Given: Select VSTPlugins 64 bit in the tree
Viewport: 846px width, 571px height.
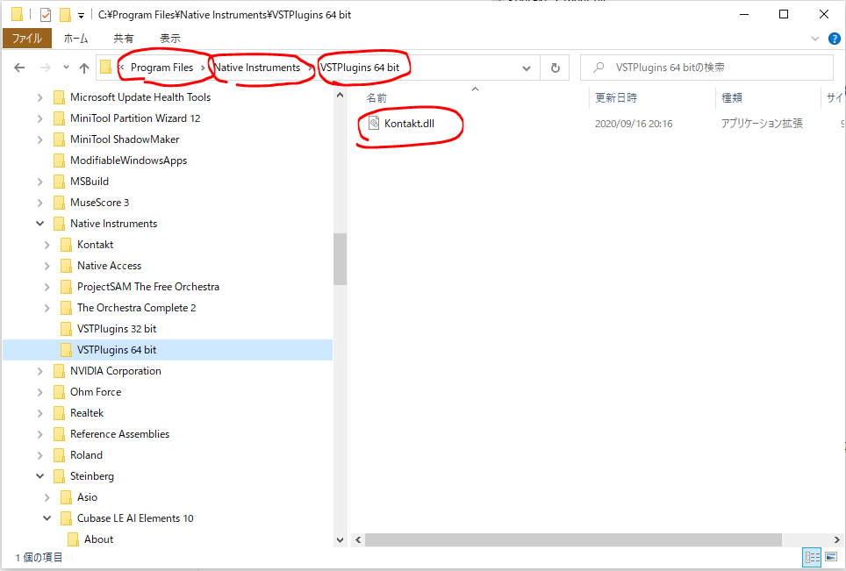Looking at the screenshot, I should point(117,350).
